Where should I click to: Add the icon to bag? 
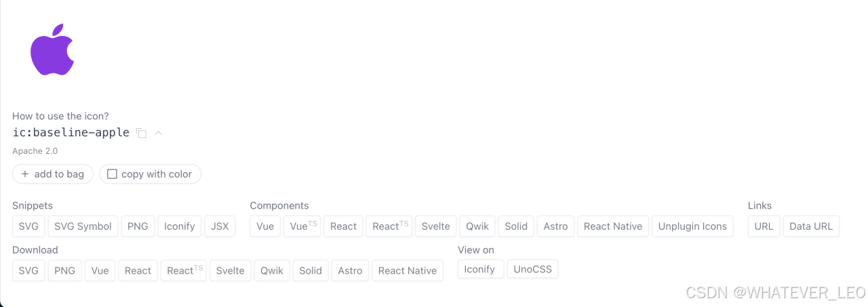click(x=53, y=174)
